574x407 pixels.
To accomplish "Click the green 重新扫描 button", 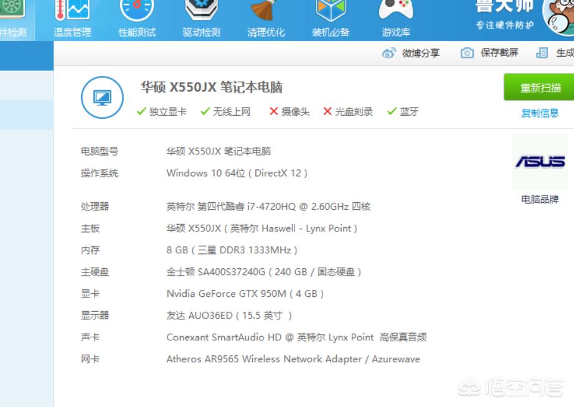I will (539, 87).
